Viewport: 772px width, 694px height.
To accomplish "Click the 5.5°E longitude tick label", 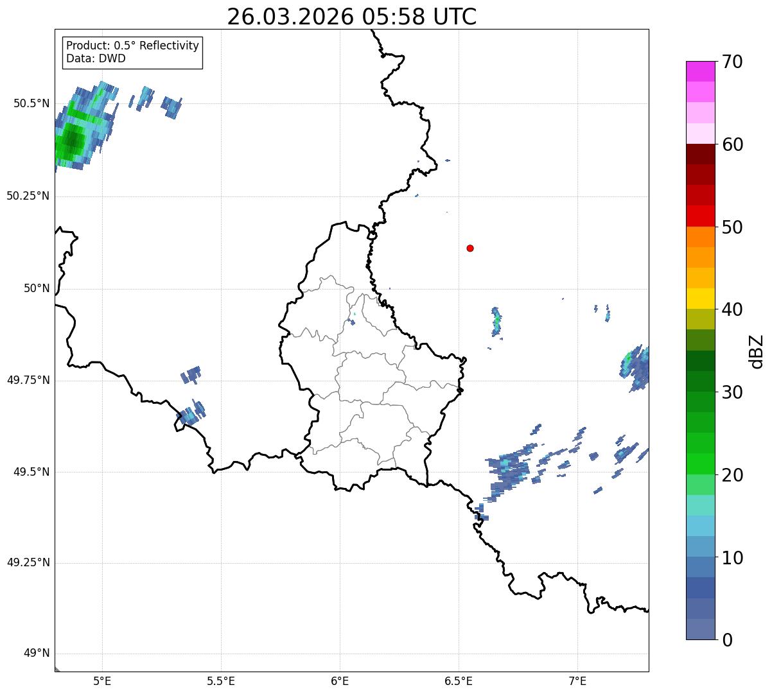I will click(x=221, y=681).
